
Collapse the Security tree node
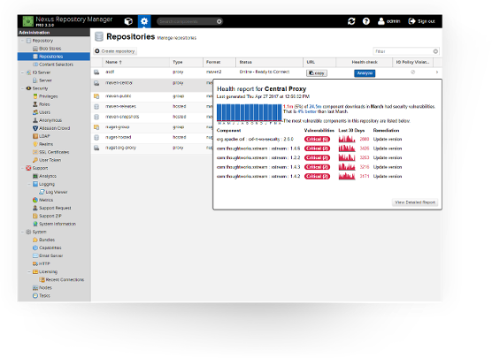coord(22,88)
